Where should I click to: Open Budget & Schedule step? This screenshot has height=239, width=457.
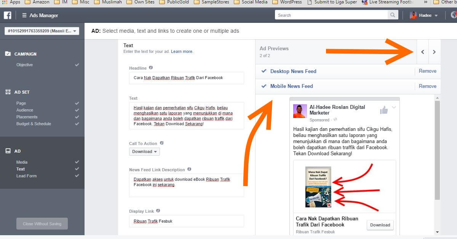click(34, 124)
